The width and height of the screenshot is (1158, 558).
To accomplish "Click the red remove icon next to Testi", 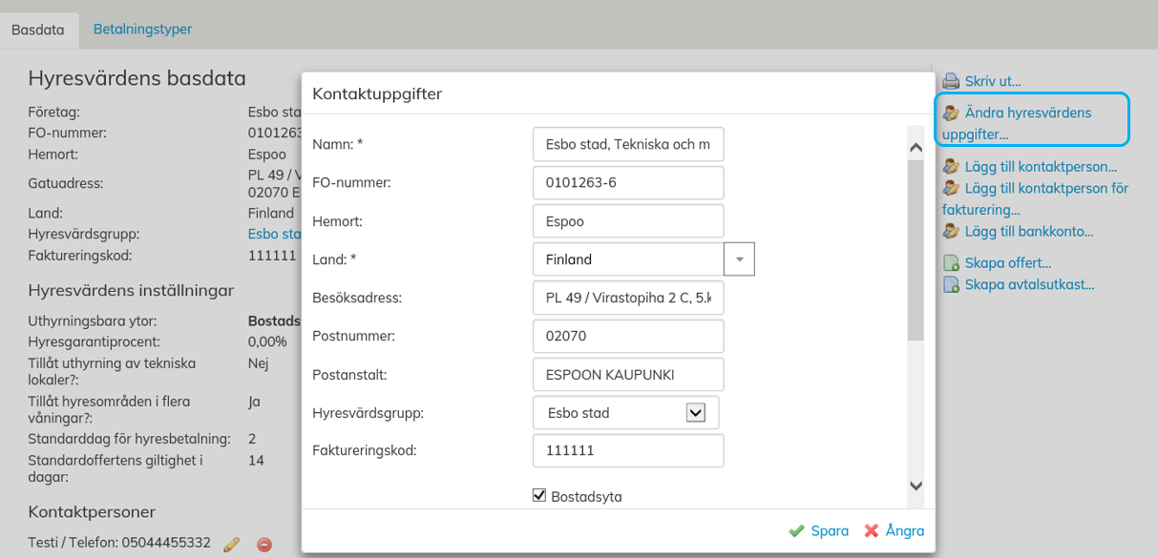I will 264,544.
